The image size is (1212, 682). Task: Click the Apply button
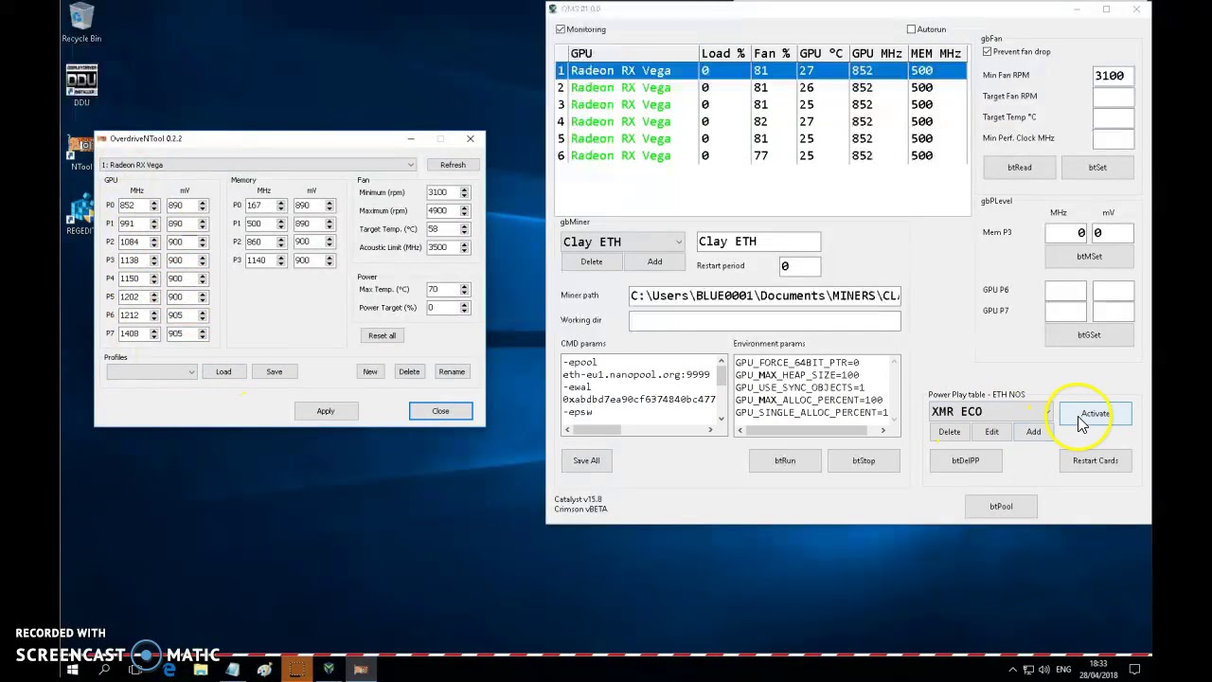pos(326,411)
